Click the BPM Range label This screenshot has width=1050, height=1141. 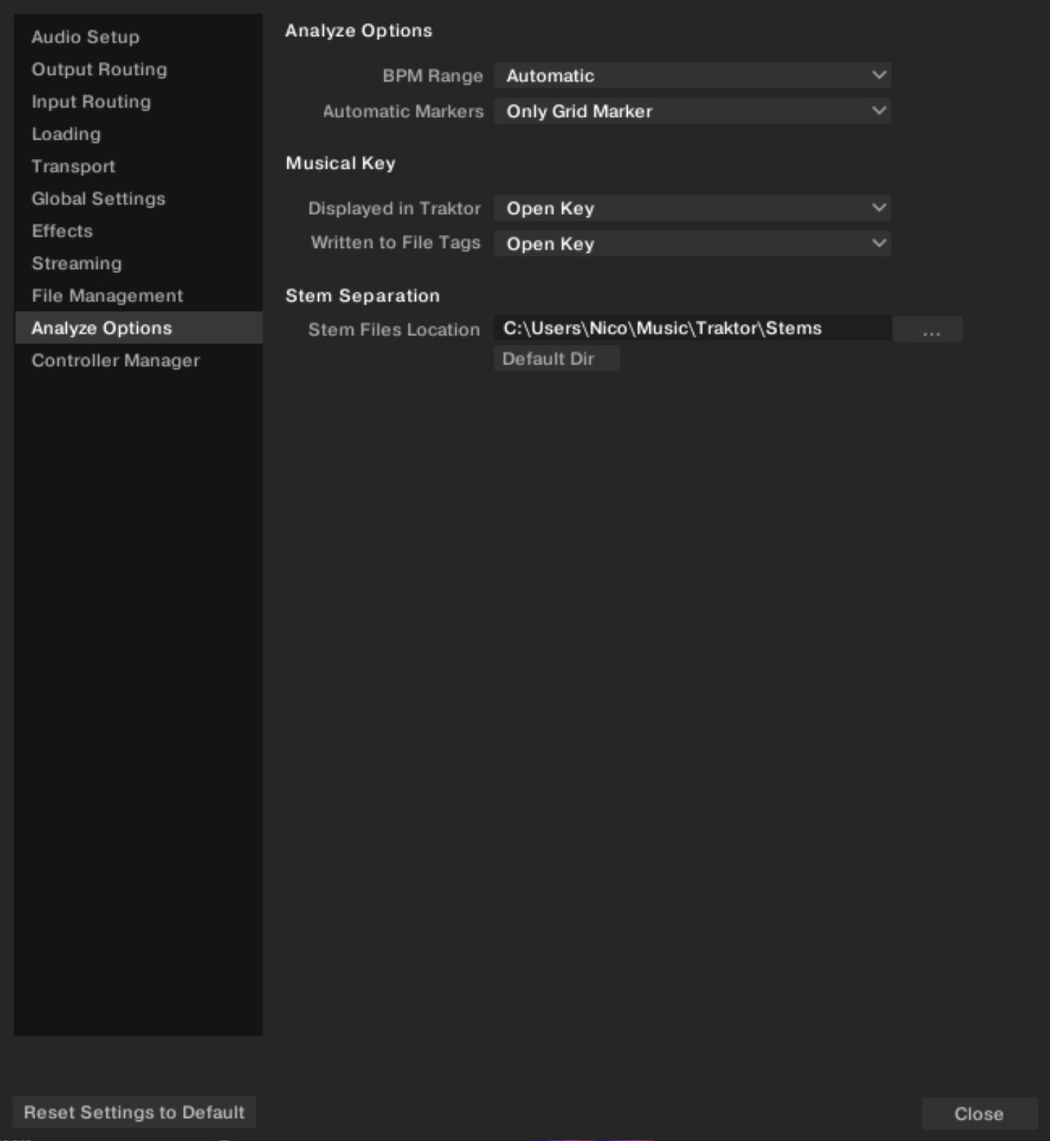point(432,75)
